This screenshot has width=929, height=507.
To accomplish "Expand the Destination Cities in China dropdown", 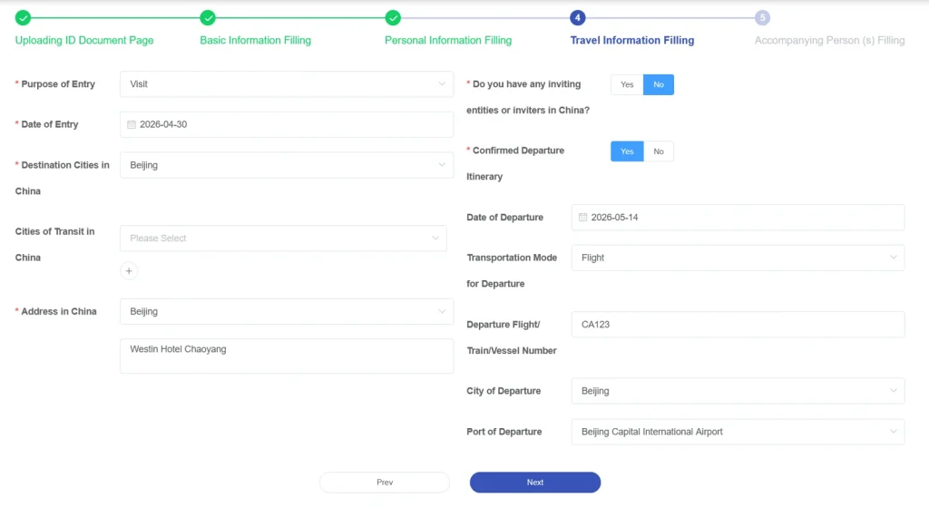I will pos(286,165).
